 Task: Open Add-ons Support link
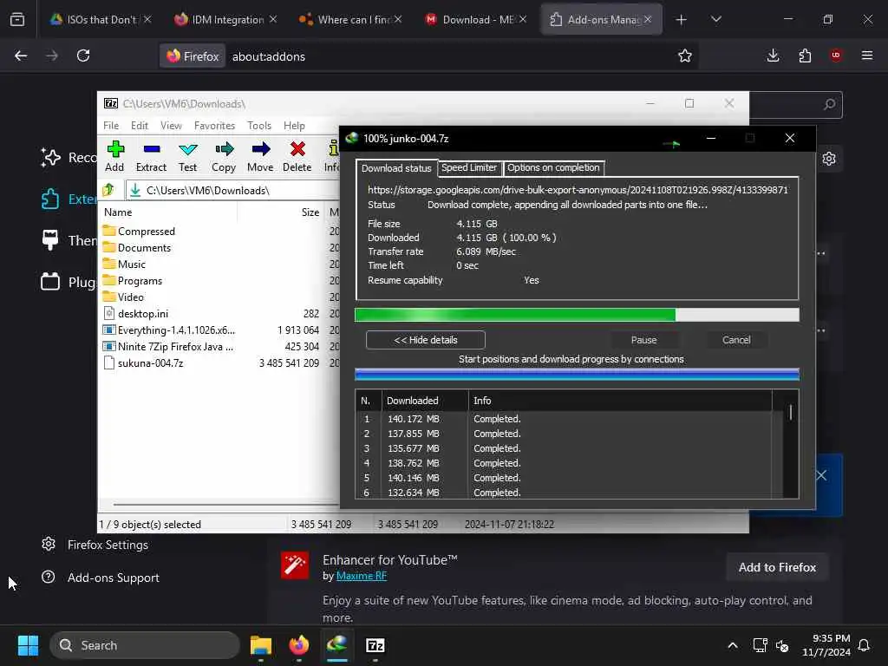[101, 578]
